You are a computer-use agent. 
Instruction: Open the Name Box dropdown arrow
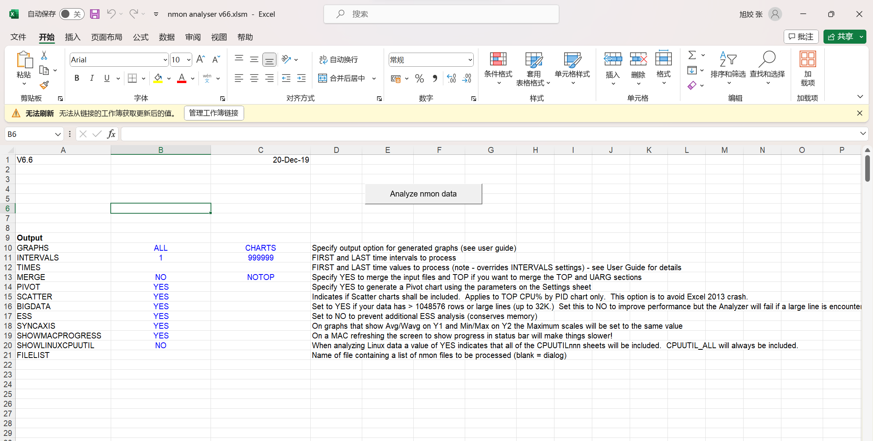click(x=58, y=134)
